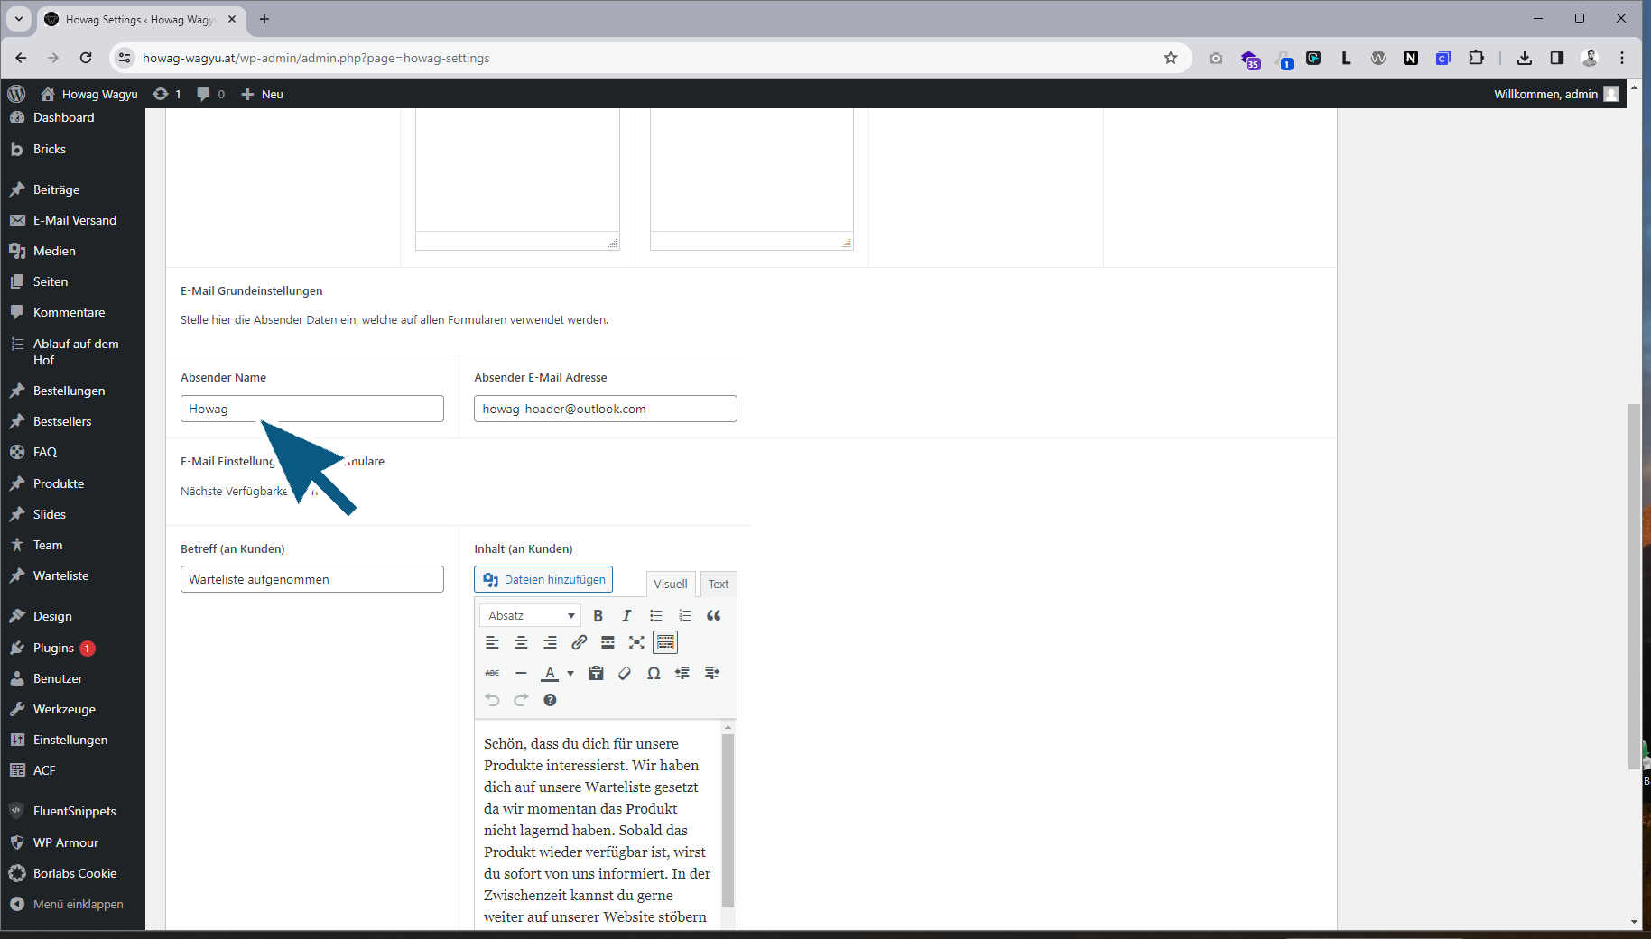
Task: Collapse the menu via Menü einklappen
Action: [78, 905]
